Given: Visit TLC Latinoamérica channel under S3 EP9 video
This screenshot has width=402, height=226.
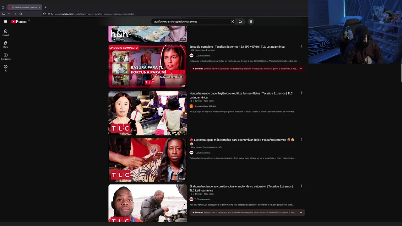Looking at the screenshot, I should click(x=202, y=56).
